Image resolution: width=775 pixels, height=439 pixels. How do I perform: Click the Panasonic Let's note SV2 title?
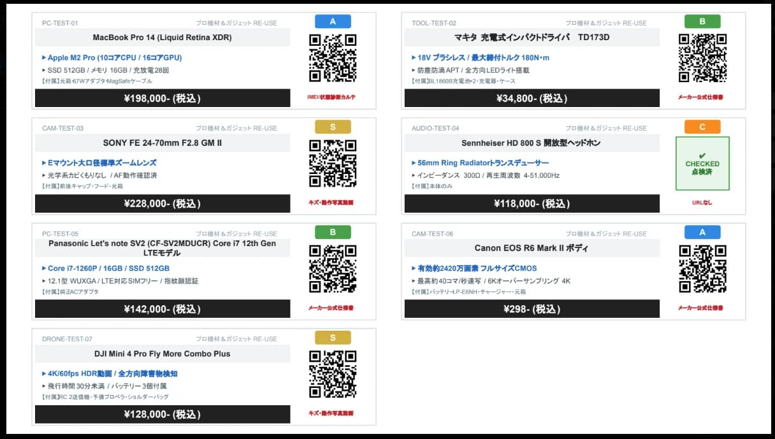pos(163,248)
